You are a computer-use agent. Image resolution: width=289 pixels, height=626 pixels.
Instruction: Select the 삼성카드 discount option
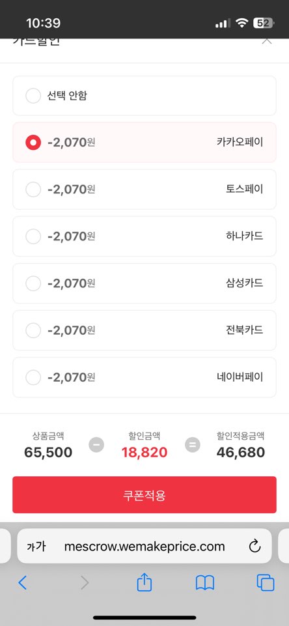(x=144, y=283)
